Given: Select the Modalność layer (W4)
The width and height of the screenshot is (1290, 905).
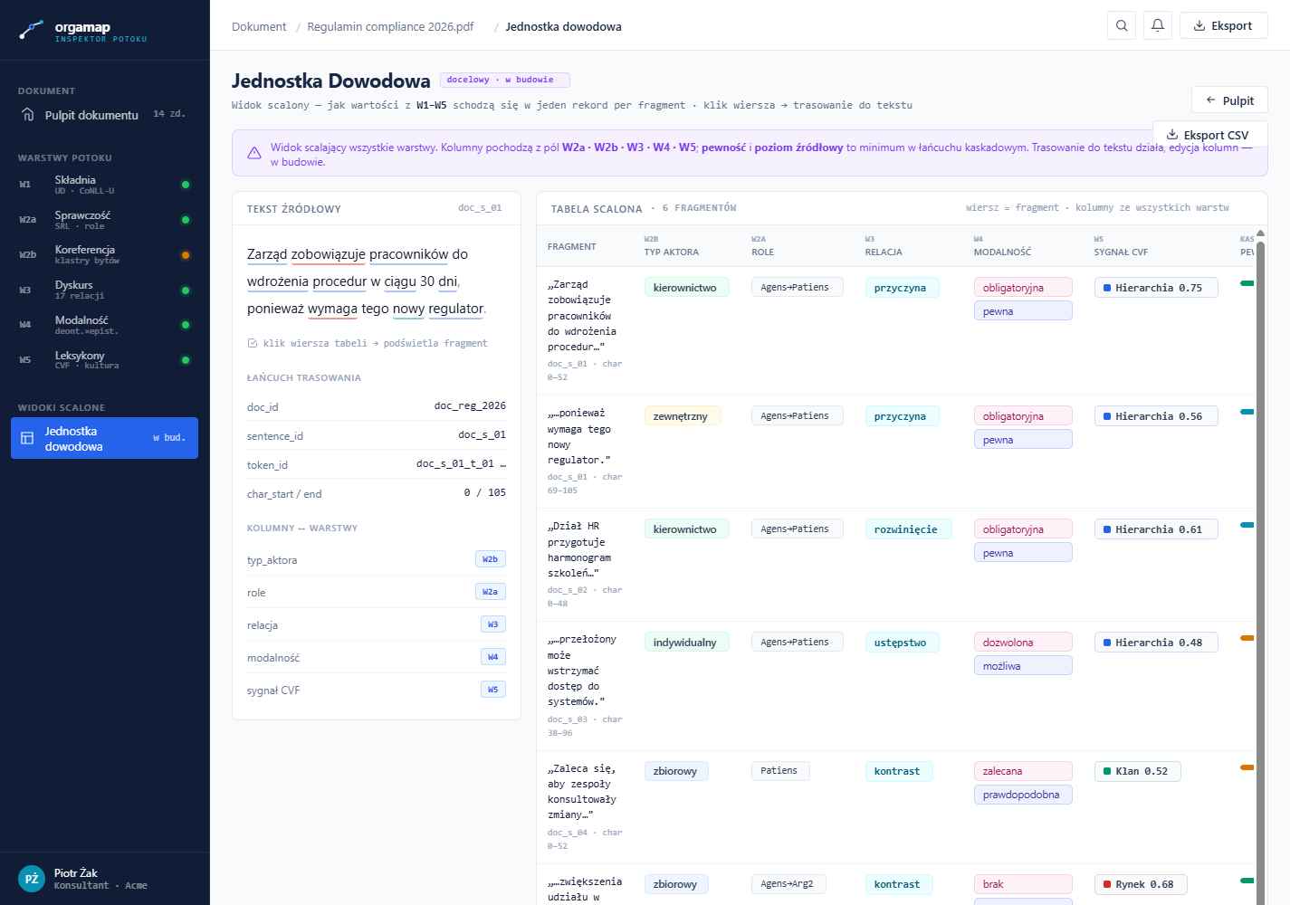Looking at the screenshot, I should (104, 325).
